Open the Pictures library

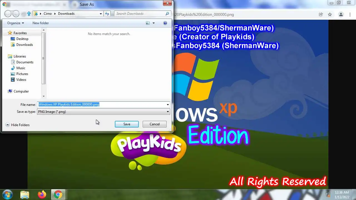[x=22, y=74]
